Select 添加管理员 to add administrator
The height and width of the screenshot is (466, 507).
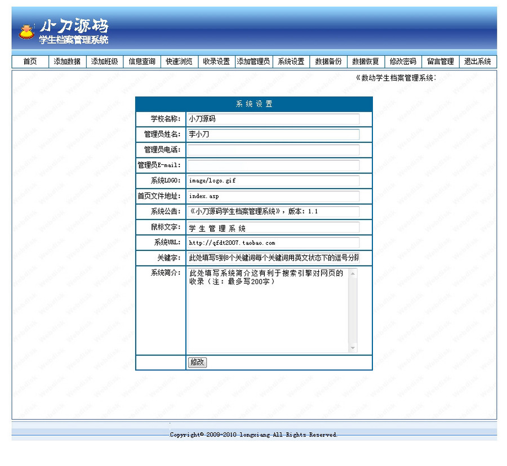(253, 62)
